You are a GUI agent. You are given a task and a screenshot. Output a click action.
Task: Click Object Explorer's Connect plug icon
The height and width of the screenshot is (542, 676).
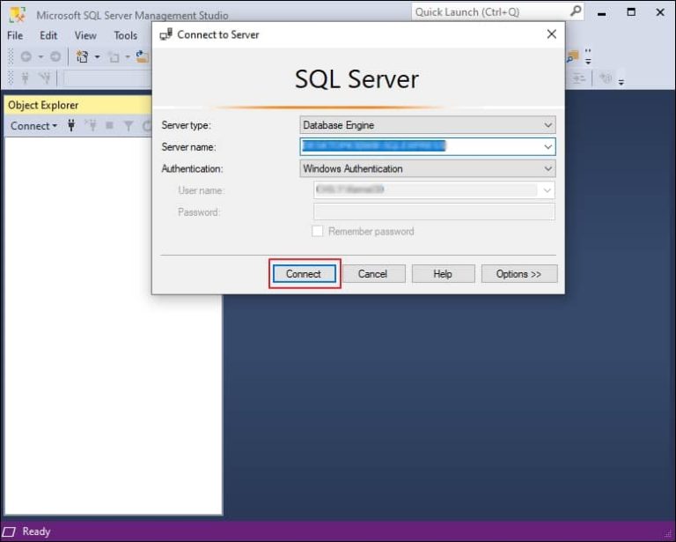click(71, 125)
